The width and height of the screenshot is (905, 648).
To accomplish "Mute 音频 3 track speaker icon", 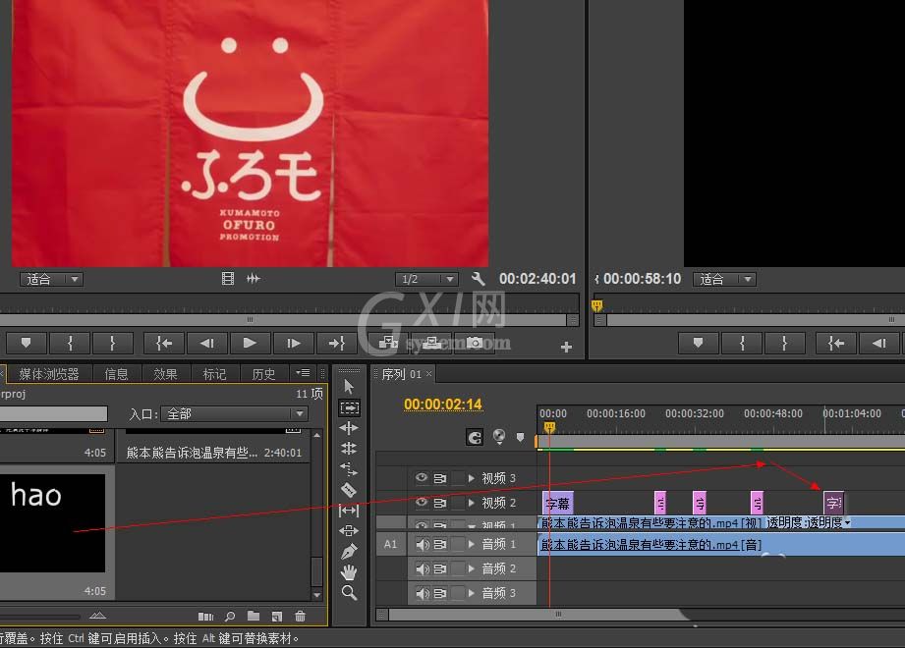I will (x=423, y=593).
